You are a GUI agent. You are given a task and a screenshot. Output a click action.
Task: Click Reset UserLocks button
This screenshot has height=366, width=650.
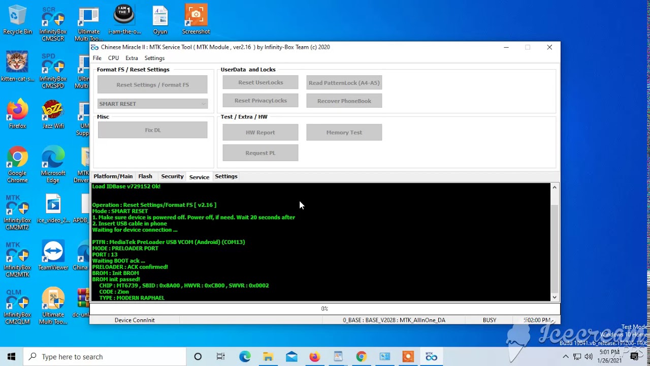[261, 82]
